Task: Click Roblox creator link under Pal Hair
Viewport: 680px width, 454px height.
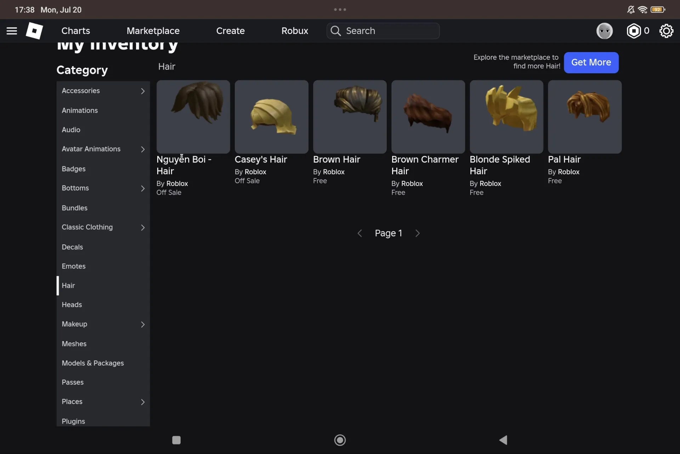Action: (568, 172)
